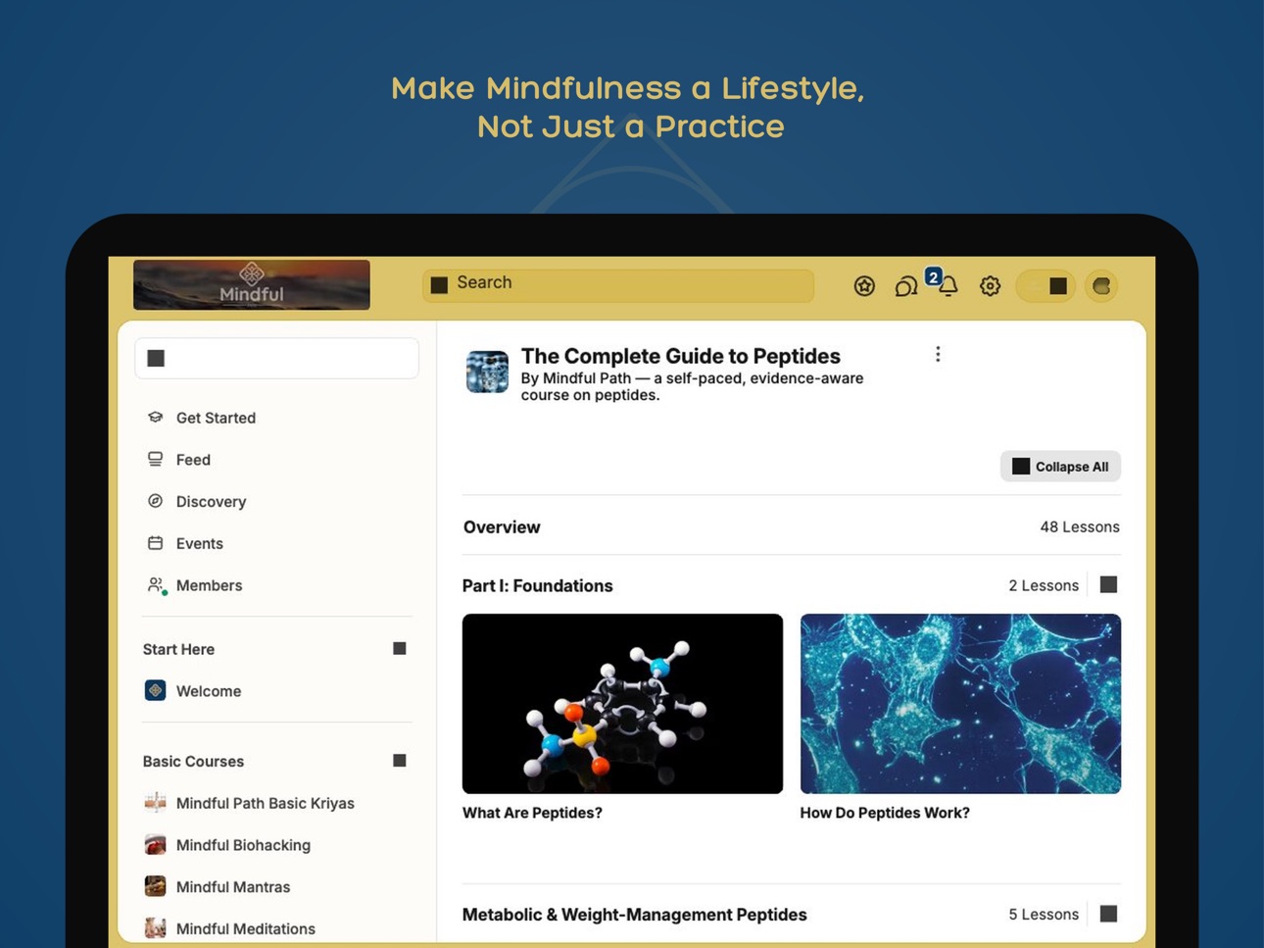Click the Events calendar icon
The width and height of the screenshot is (1264, 948).
click(155, 543)
